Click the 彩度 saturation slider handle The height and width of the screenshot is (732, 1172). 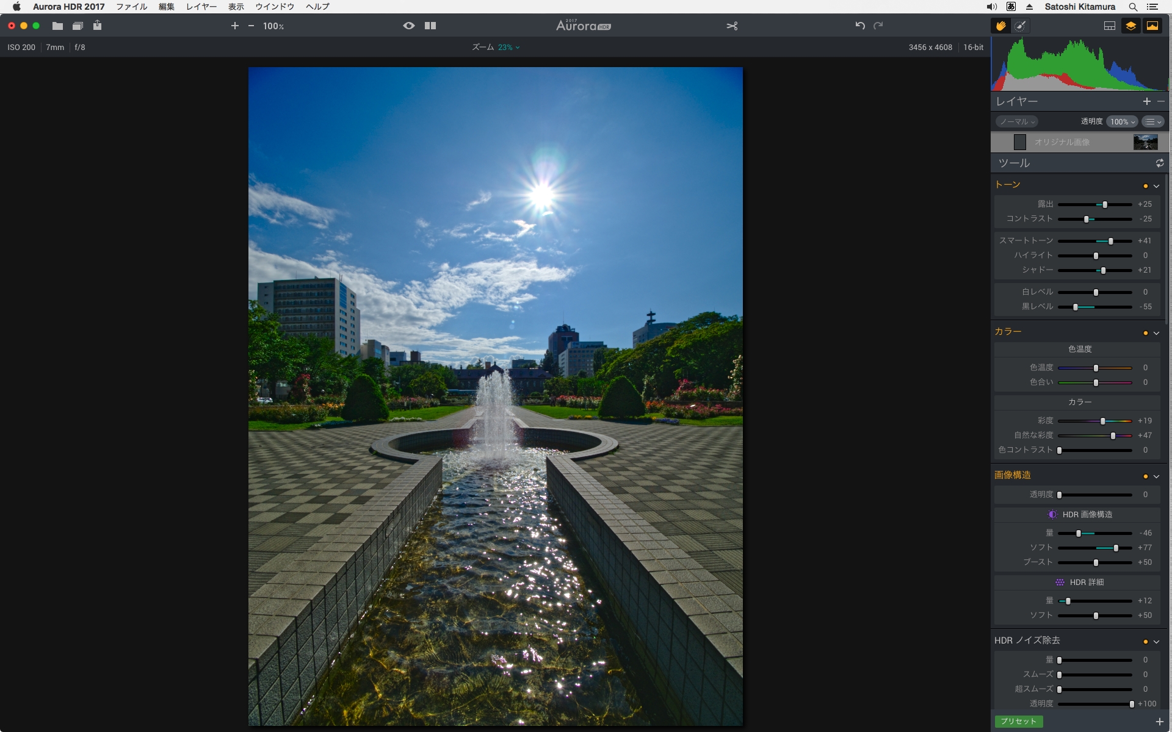point(1102,421)
